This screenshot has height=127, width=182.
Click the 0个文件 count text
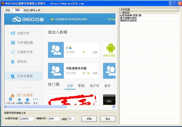[x=70, y=52]
